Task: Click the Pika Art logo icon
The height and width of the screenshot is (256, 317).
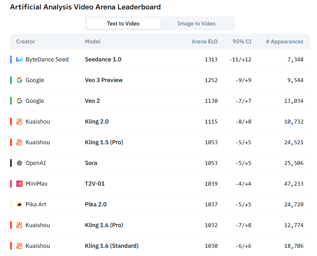Action: point(20,204)
